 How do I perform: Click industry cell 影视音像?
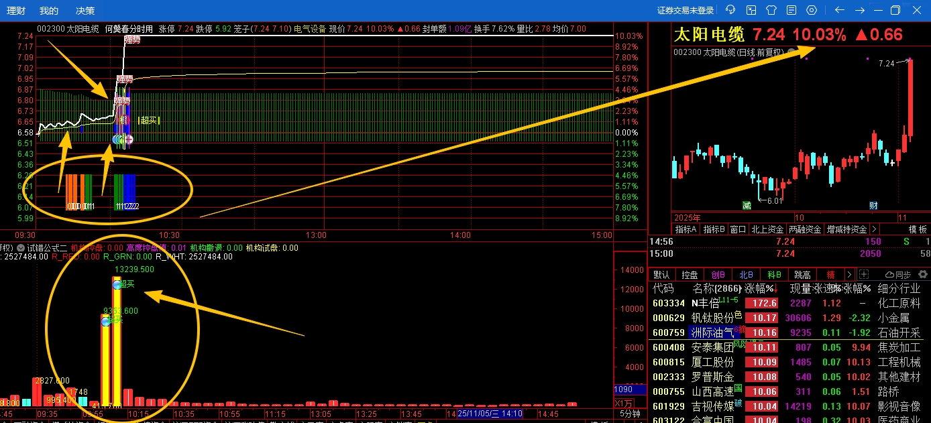[899, 407]
